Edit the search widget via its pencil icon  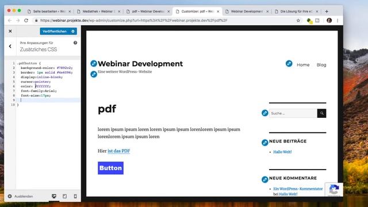pos(264,113)
